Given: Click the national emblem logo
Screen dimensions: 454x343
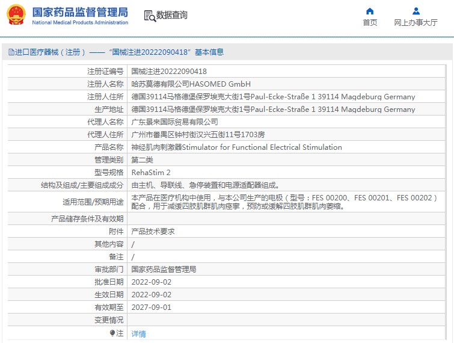Looking at the screenshot, I should 16,15.
